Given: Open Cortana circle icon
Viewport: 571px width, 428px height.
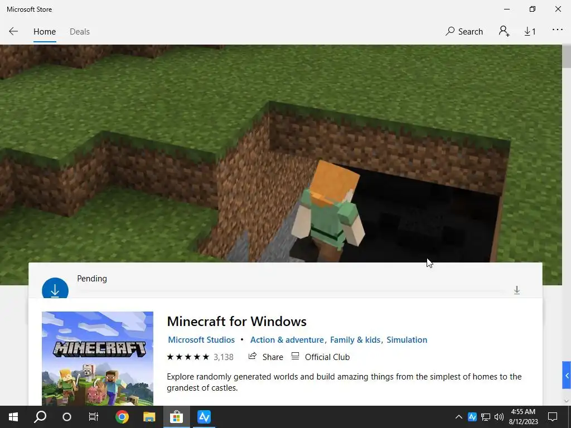Looking at the screenshot, I should tap(67, 417).
